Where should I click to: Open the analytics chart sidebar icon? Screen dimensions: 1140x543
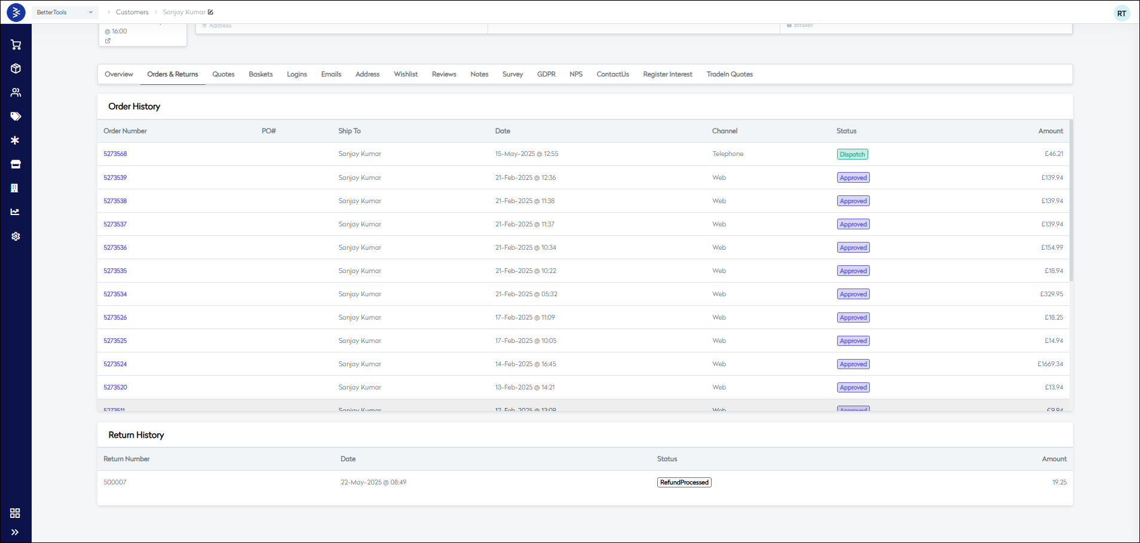tap(16, 212)
